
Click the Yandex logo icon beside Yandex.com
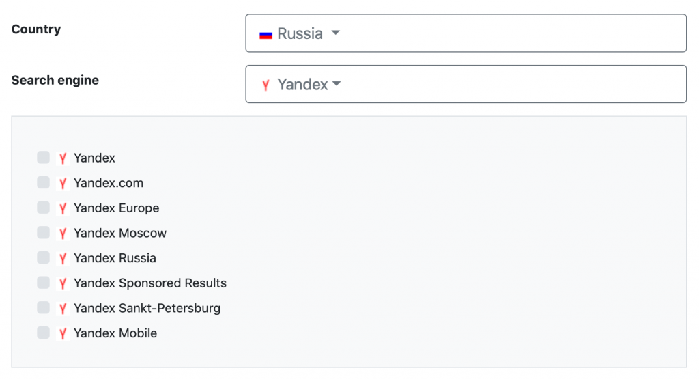coord(63,183)
